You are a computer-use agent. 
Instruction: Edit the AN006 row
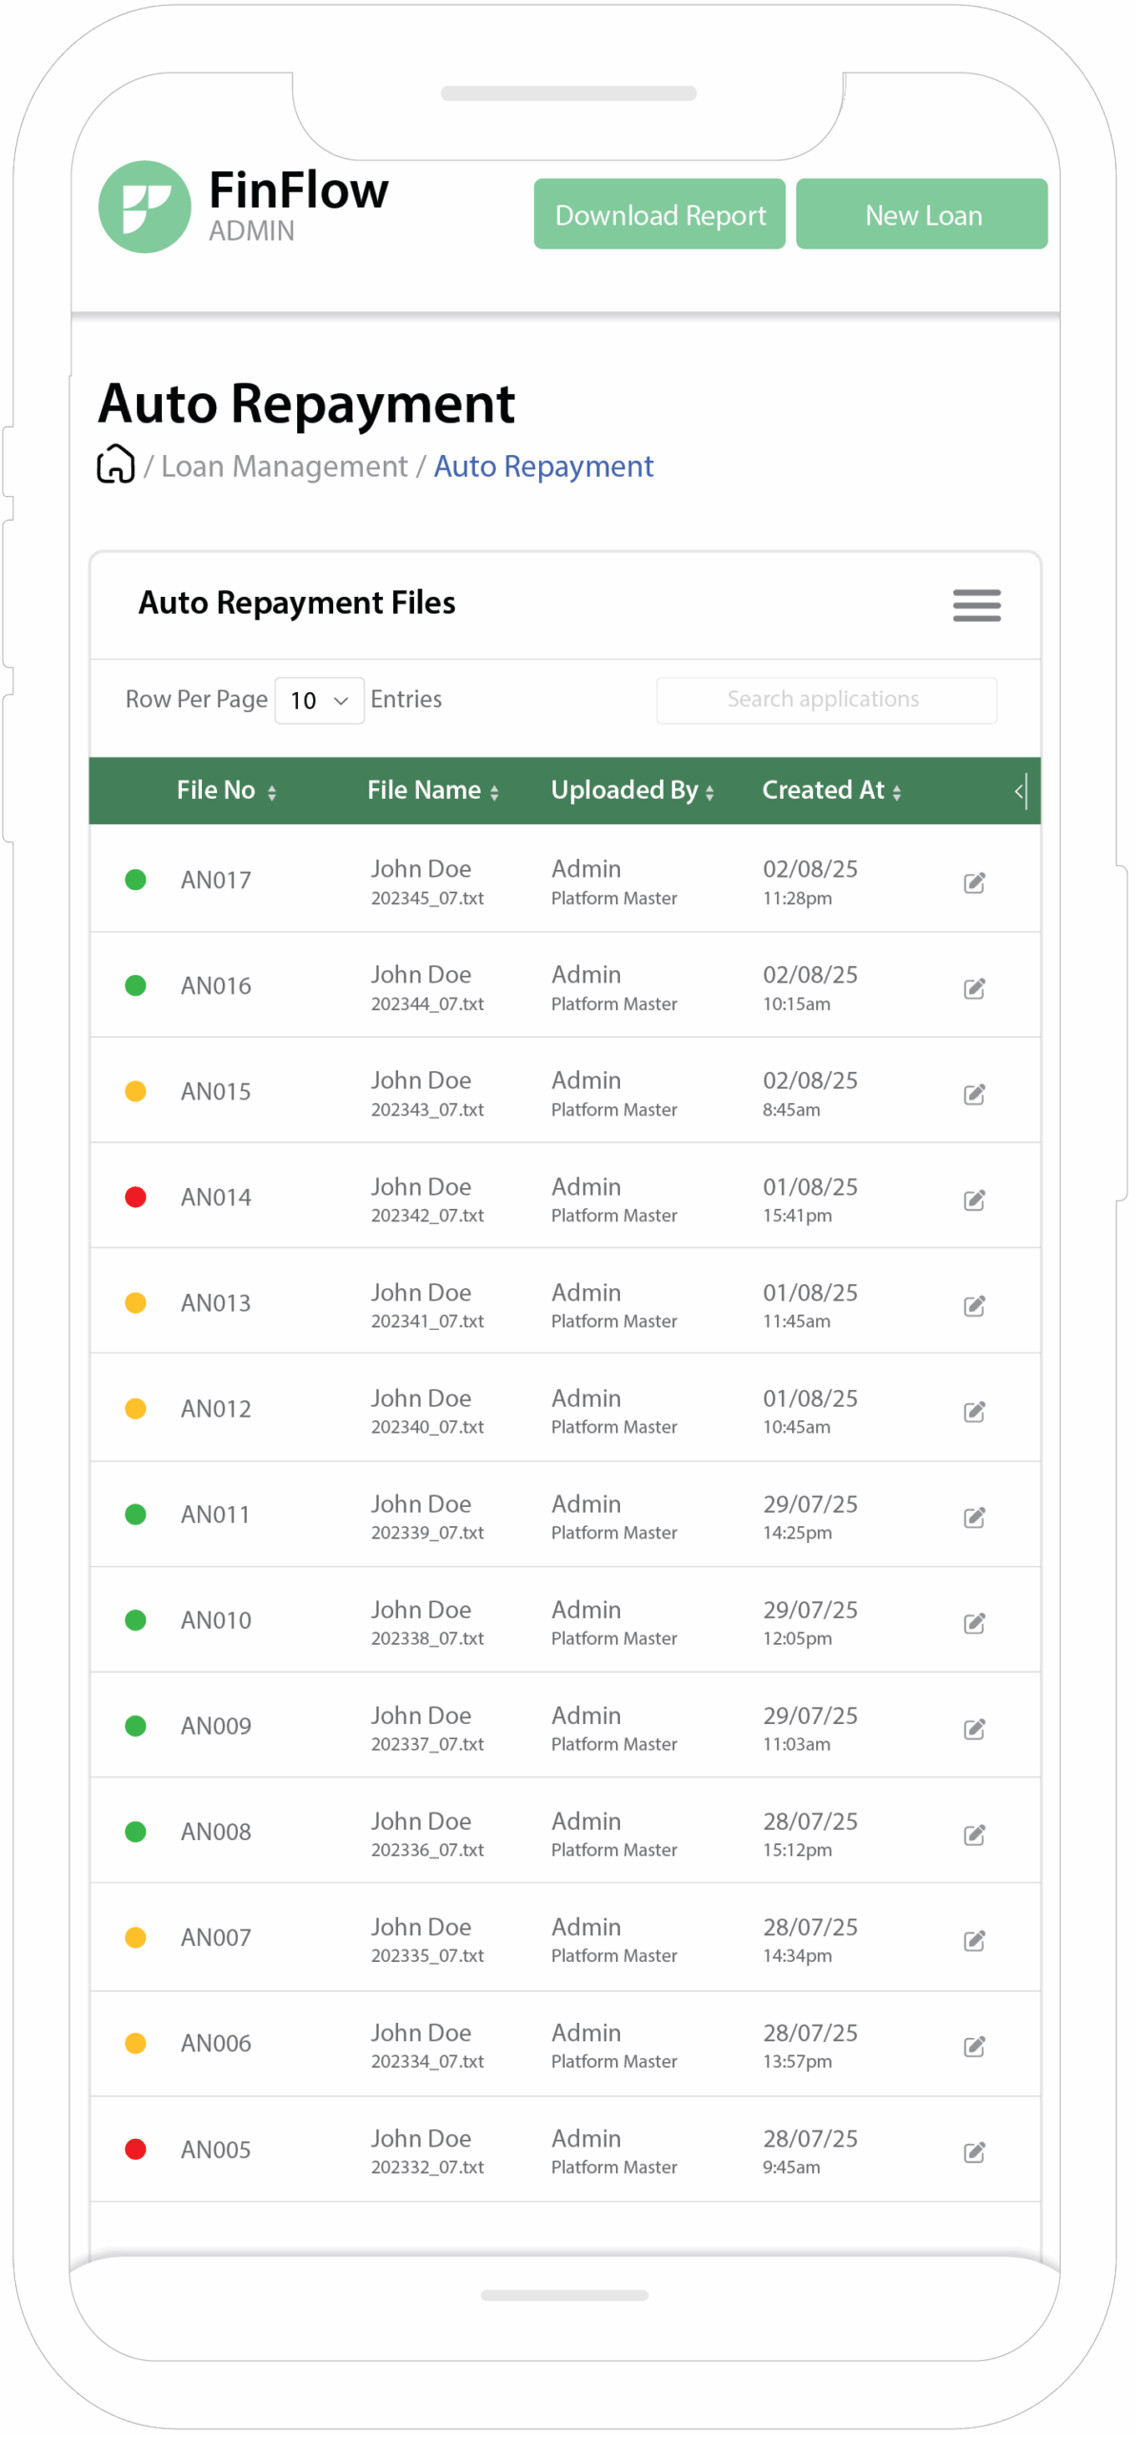tap(973, 2045)
